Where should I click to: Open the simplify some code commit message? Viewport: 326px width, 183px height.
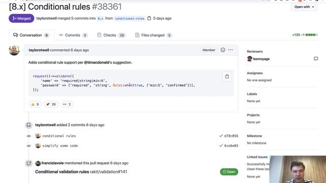60,146
